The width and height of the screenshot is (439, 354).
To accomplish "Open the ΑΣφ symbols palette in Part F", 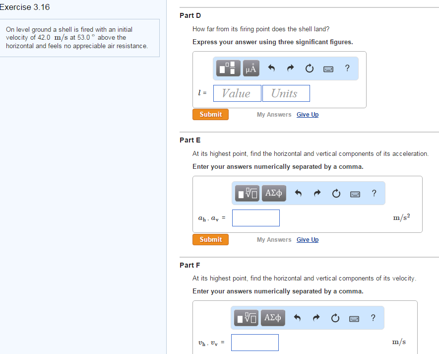I will 273,318.
